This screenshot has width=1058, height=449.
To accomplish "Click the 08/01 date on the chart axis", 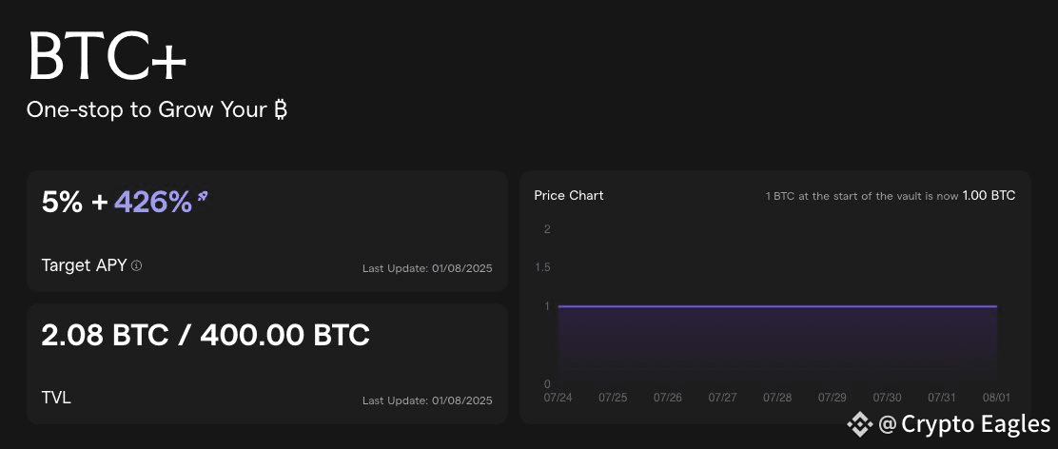I will (996, 398).
